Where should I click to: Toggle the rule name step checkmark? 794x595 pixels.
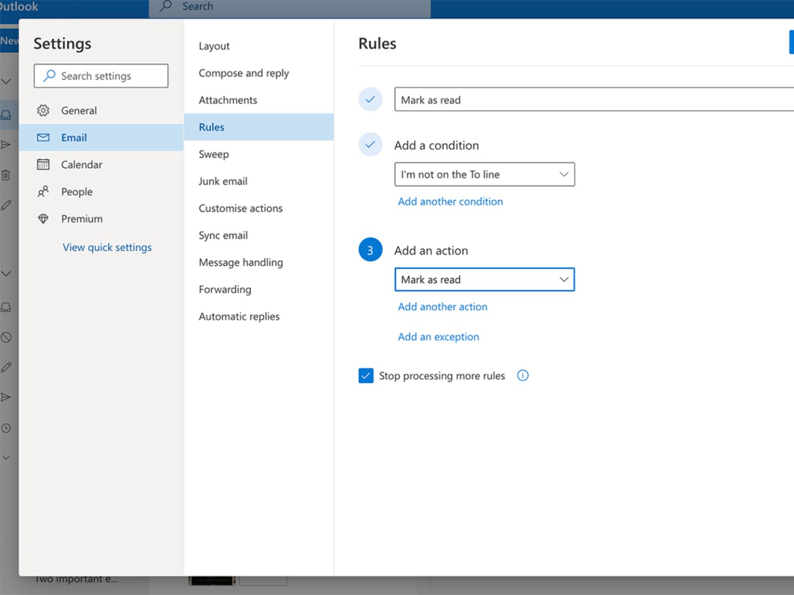click(x=370, y=99)
